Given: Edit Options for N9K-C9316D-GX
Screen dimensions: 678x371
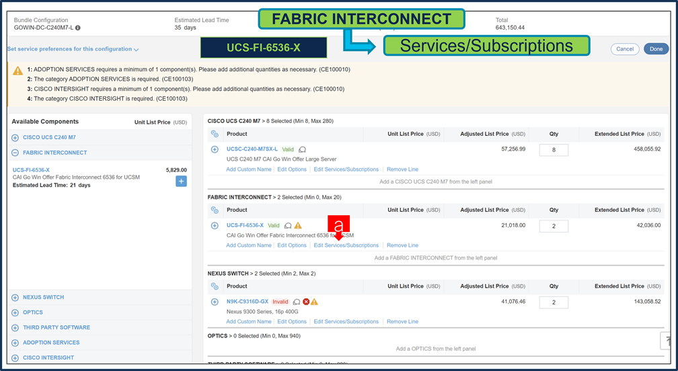Looking at the screenshot, I should (x=292, y=322).
